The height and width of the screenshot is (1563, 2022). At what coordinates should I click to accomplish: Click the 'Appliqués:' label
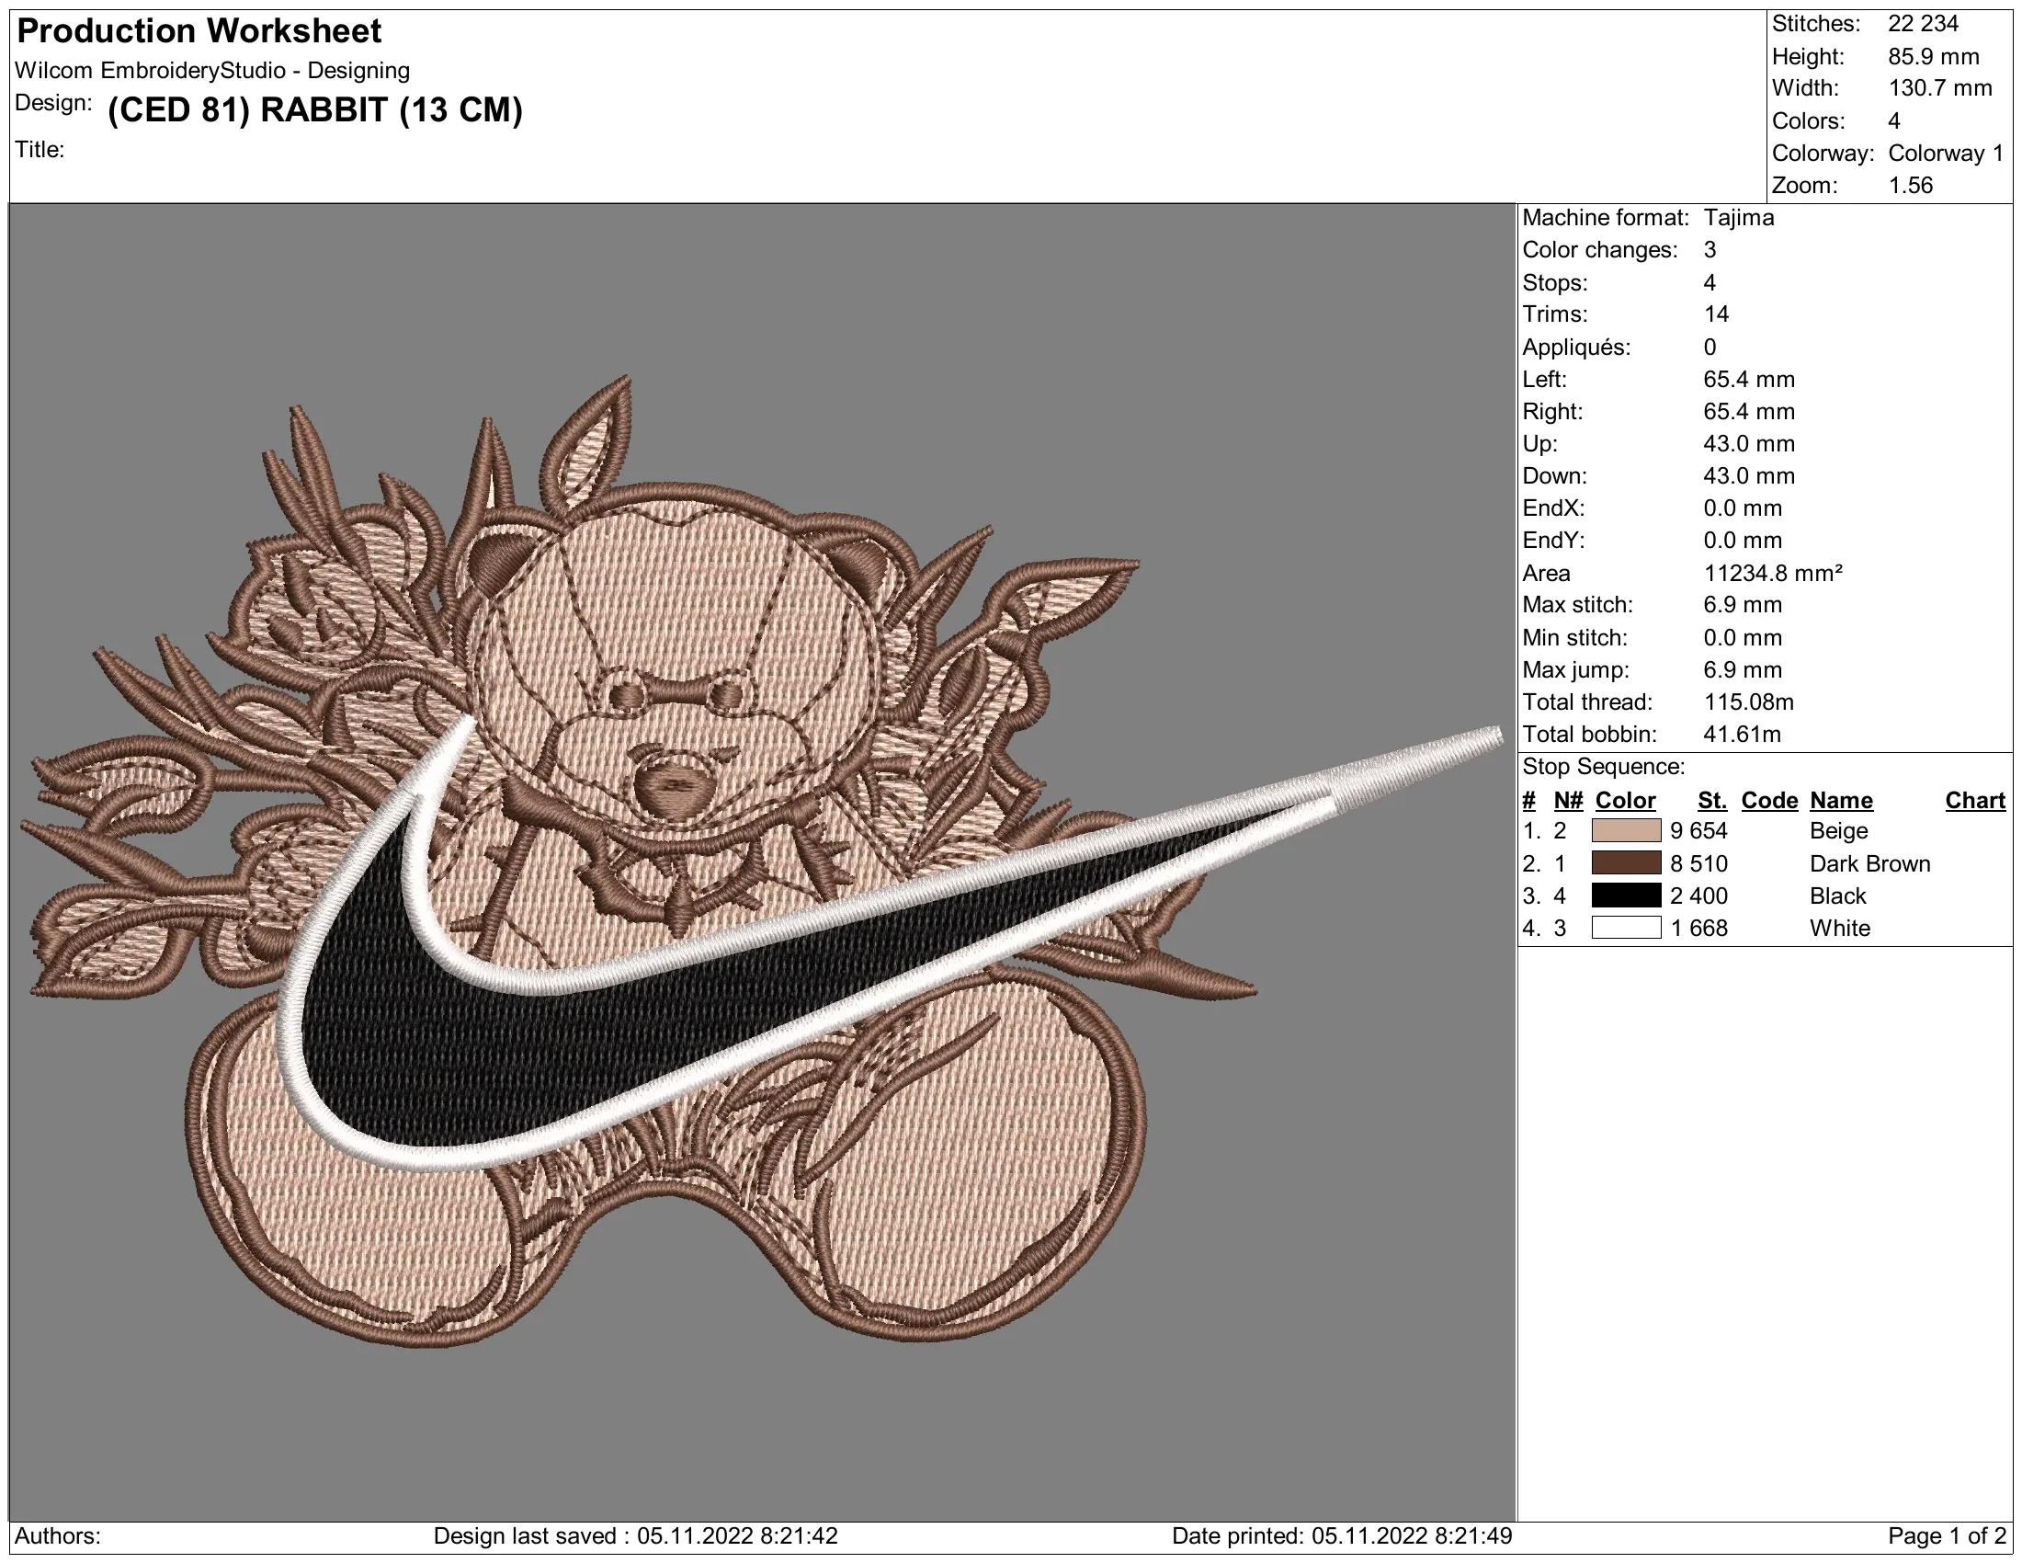[1575, 348]
